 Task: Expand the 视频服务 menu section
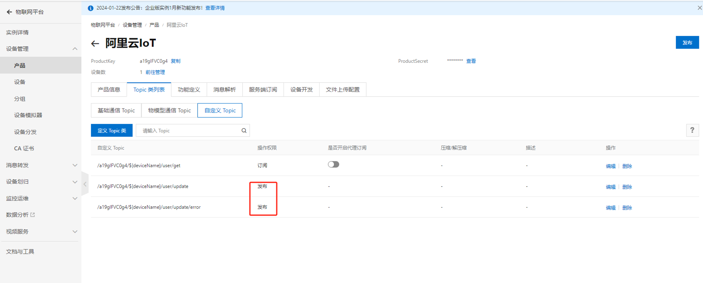(75, 232)
